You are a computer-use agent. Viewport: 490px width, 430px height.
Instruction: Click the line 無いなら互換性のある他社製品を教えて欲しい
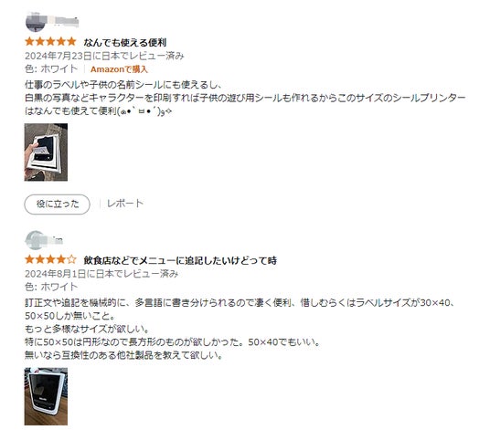pos(123,355)
